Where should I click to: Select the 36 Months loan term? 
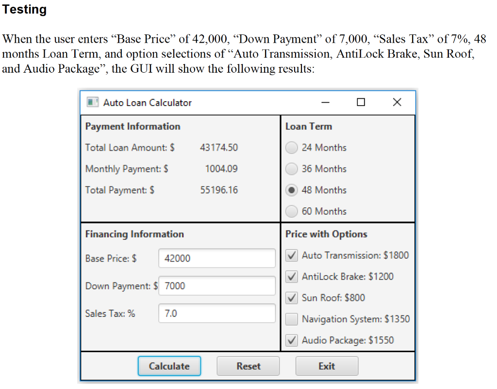pos(291,169)
